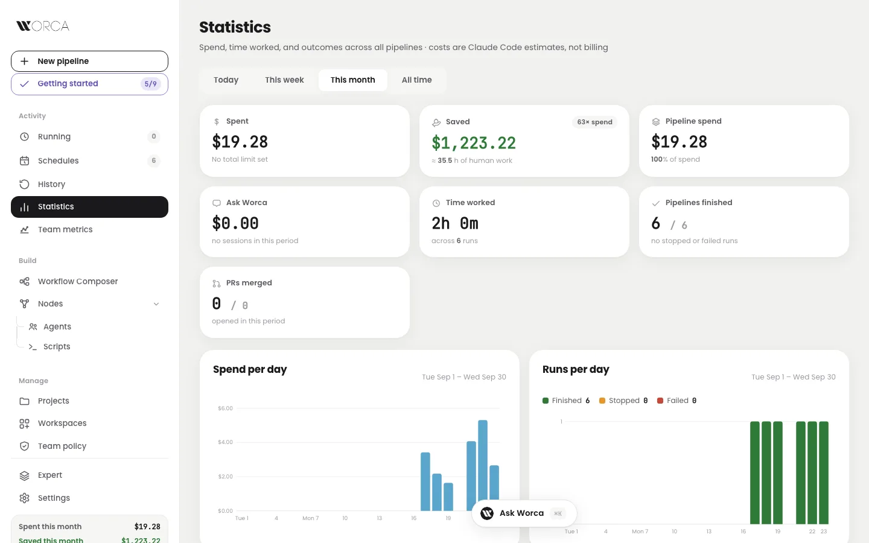869x543 pixels.
Task: Click the '100% of spend' text
Action: pos(675,159)
